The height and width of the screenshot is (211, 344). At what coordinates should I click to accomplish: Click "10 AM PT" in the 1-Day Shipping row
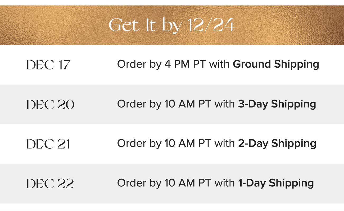188,183
